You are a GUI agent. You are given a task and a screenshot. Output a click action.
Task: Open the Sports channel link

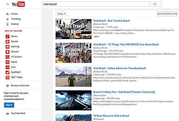tap(14, 42)
